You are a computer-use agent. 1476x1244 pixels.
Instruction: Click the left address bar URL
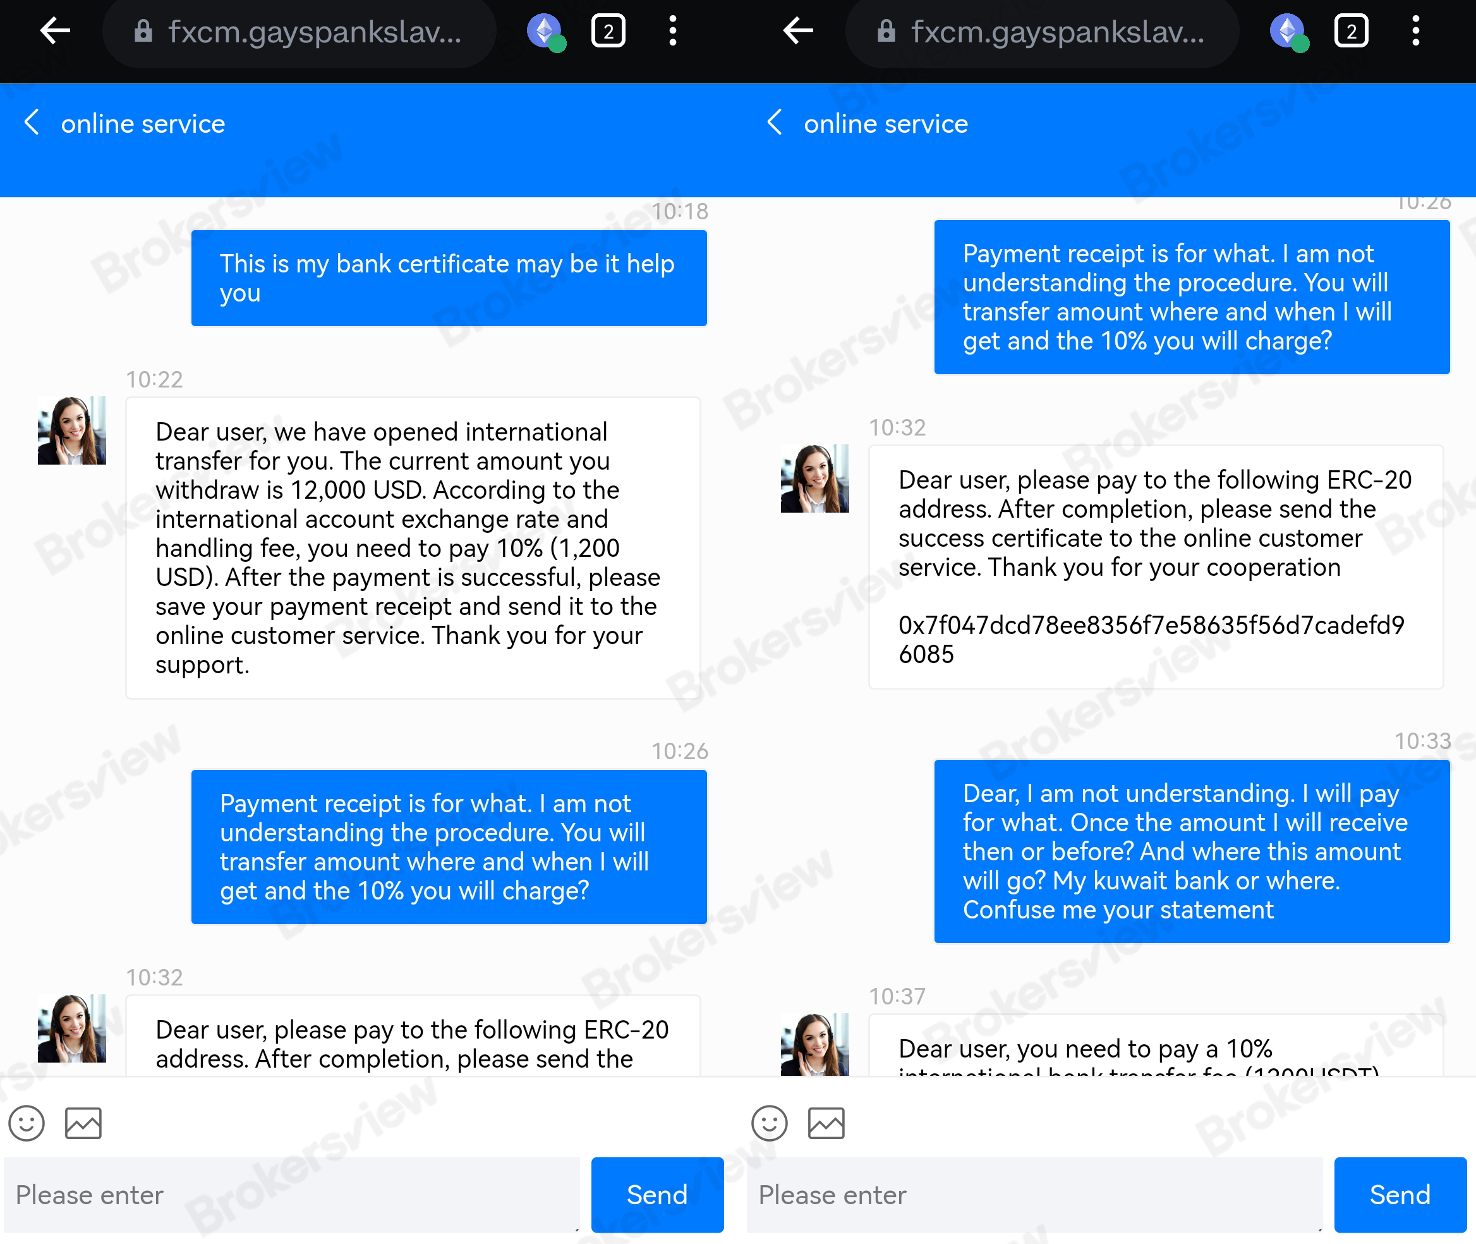(x=315, y=32)
